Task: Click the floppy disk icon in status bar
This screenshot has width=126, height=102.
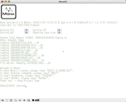Action: click(11, 100)
